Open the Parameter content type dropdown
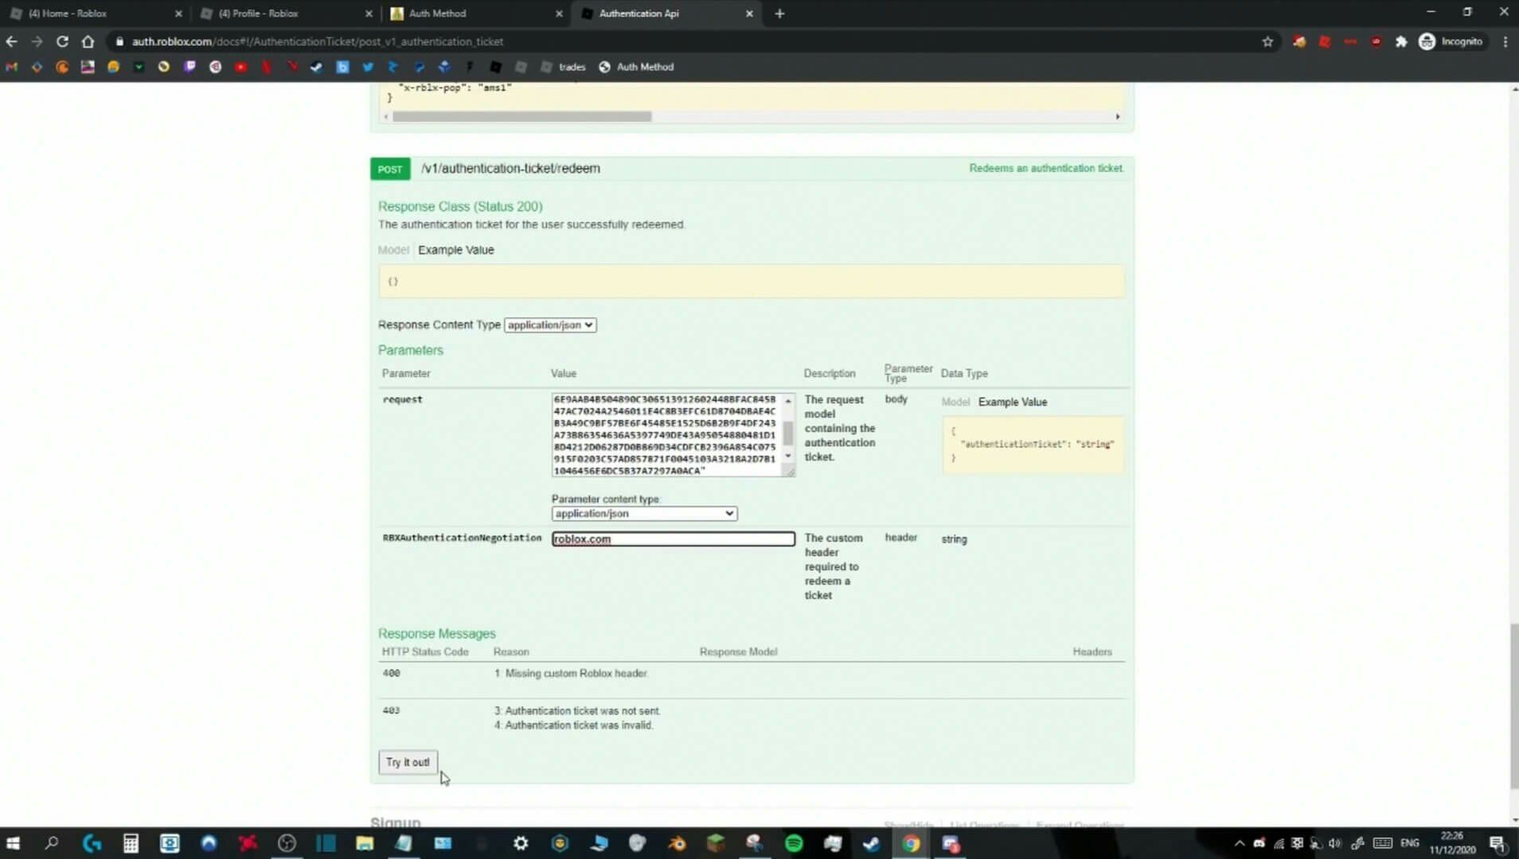The image size is (1519, 859). coord(644,514)
